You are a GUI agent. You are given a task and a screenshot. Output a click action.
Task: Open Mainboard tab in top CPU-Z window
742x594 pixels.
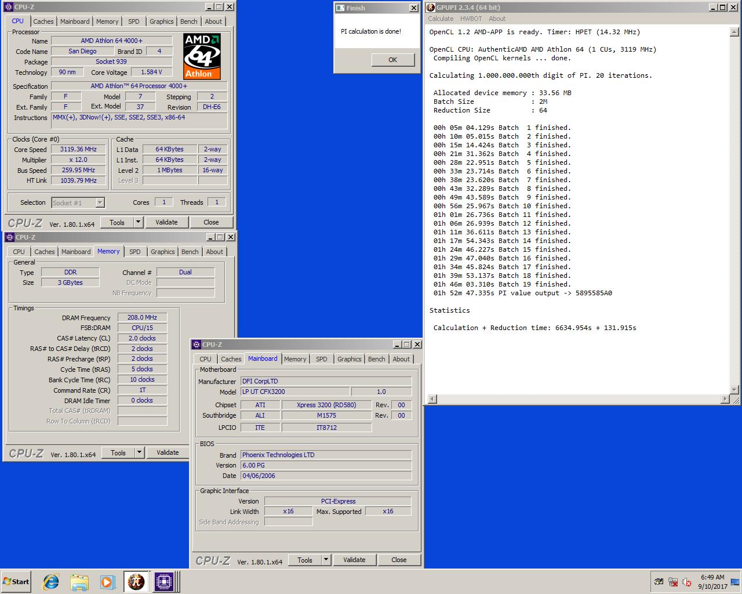(75, 21)
